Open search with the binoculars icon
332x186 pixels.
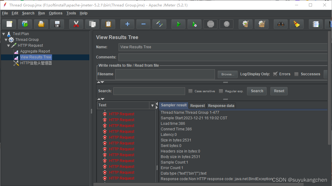click(x=281, y=24)
